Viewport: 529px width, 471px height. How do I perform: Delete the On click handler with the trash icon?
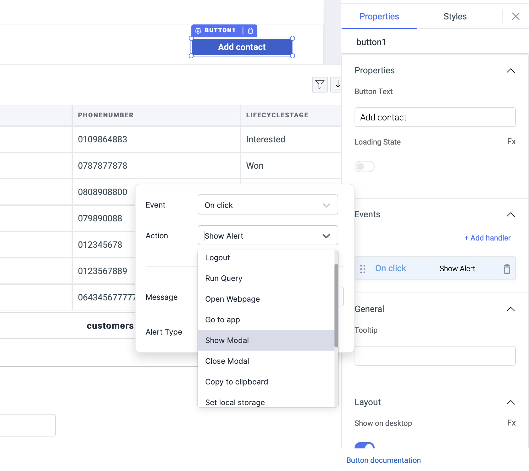click(507, 269)
